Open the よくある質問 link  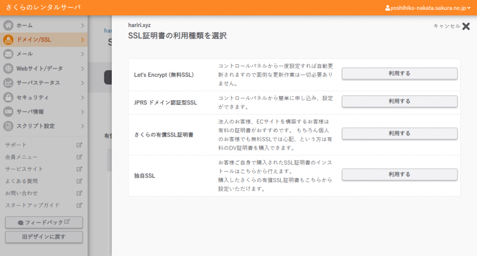pos(21,181)
